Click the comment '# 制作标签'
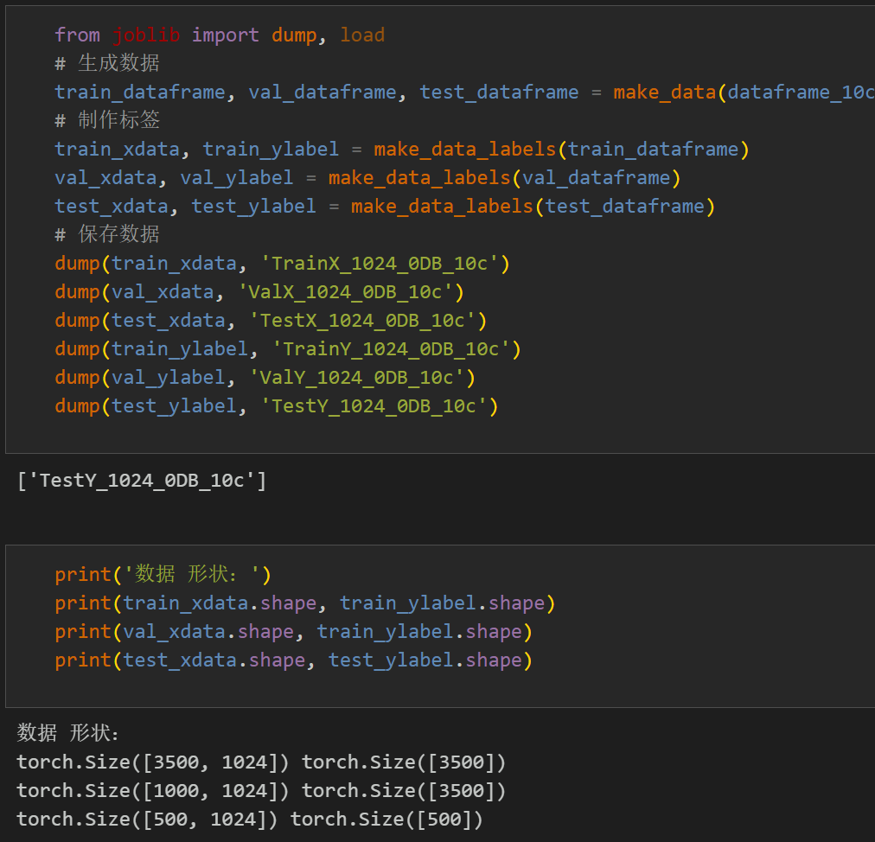The image size is (875, 842). pos(107,120)
